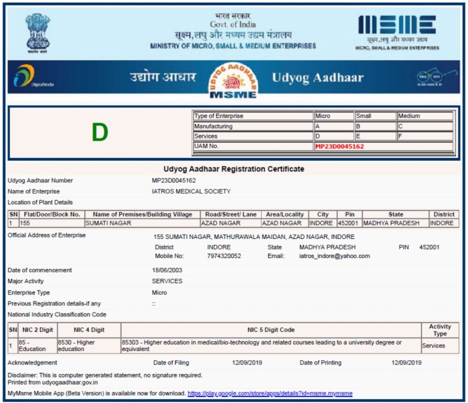Click the email iatros_indore@yahoo.com
468x403 pixels.
coord(334,256)
